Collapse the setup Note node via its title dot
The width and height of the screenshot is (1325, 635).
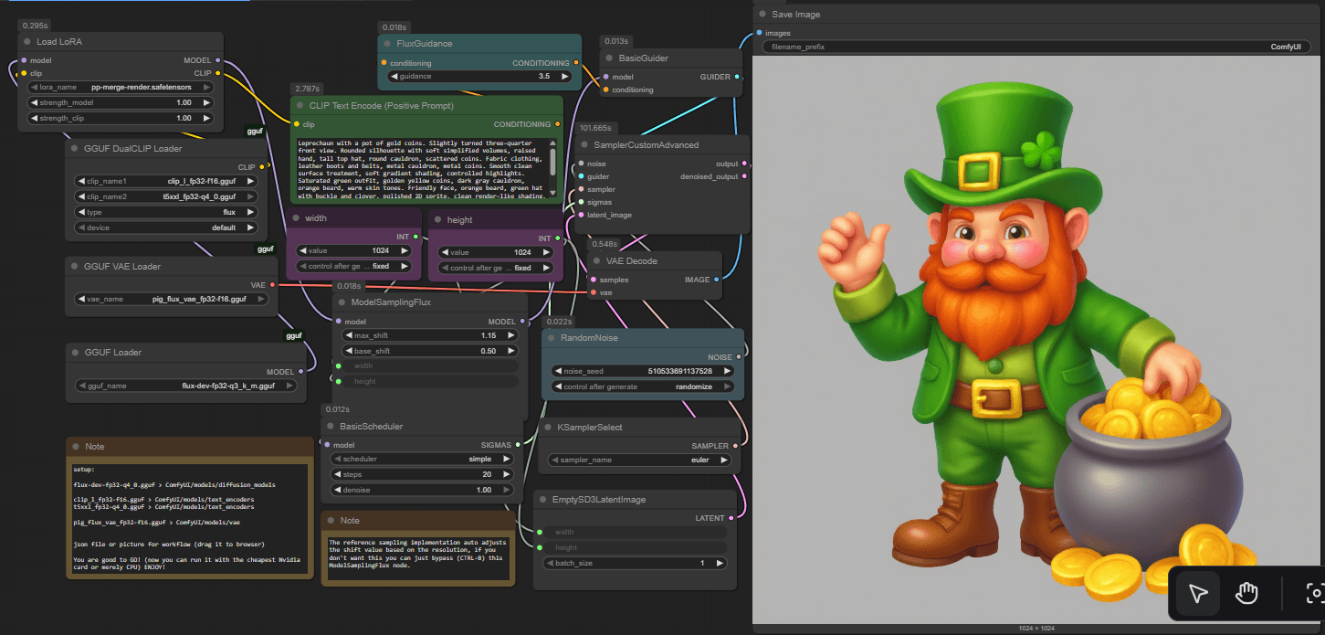(x=75, y=447)
